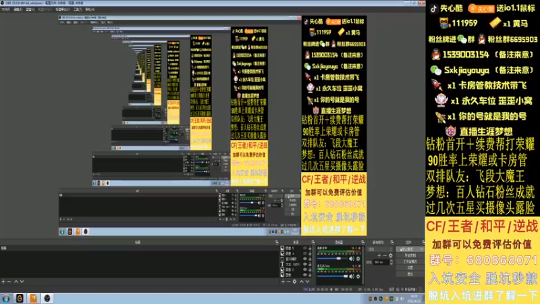540x304 pixels.
Task: Open desktop audio channel settings gear
Action: (358, 259)
